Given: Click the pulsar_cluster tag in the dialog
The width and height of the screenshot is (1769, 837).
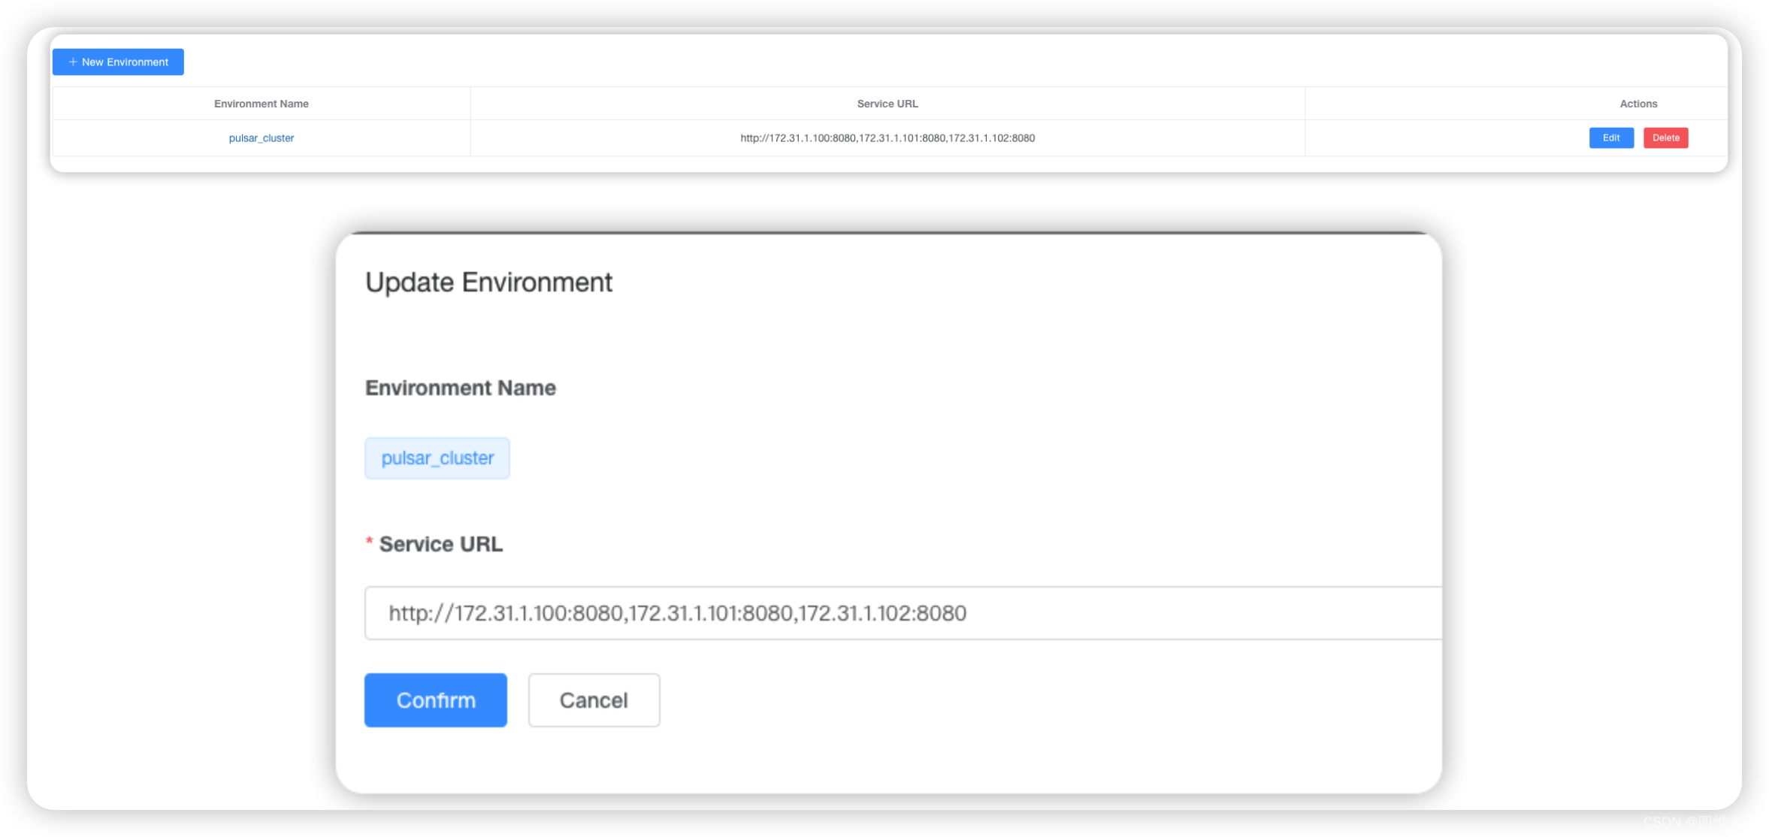Looking at the screenshot, I should (437, 458).
